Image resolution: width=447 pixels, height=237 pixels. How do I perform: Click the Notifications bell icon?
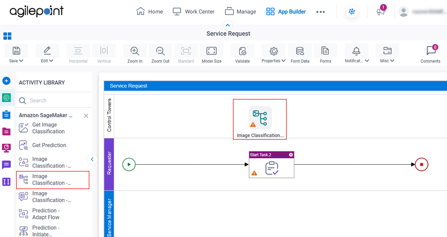coord(356,51)
